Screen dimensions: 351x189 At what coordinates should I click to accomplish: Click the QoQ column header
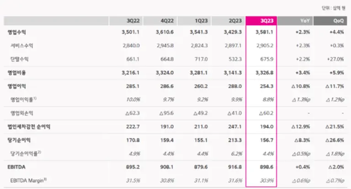329,21
